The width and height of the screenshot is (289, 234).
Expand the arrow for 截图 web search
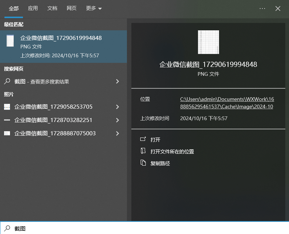coord(117,81)
